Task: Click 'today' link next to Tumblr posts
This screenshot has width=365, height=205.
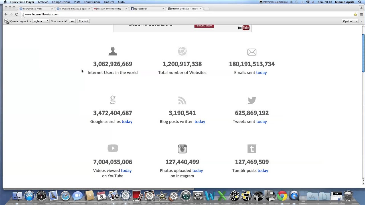Action: 263,171
